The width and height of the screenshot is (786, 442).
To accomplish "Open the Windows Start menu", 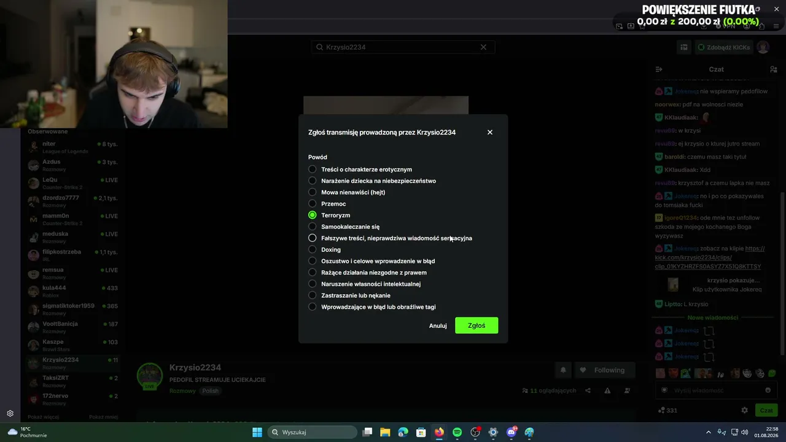I will point(257,432).
